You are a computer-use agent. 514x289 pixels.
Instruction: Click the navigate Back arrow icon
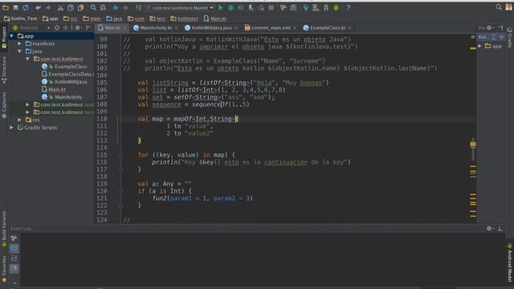116,7
